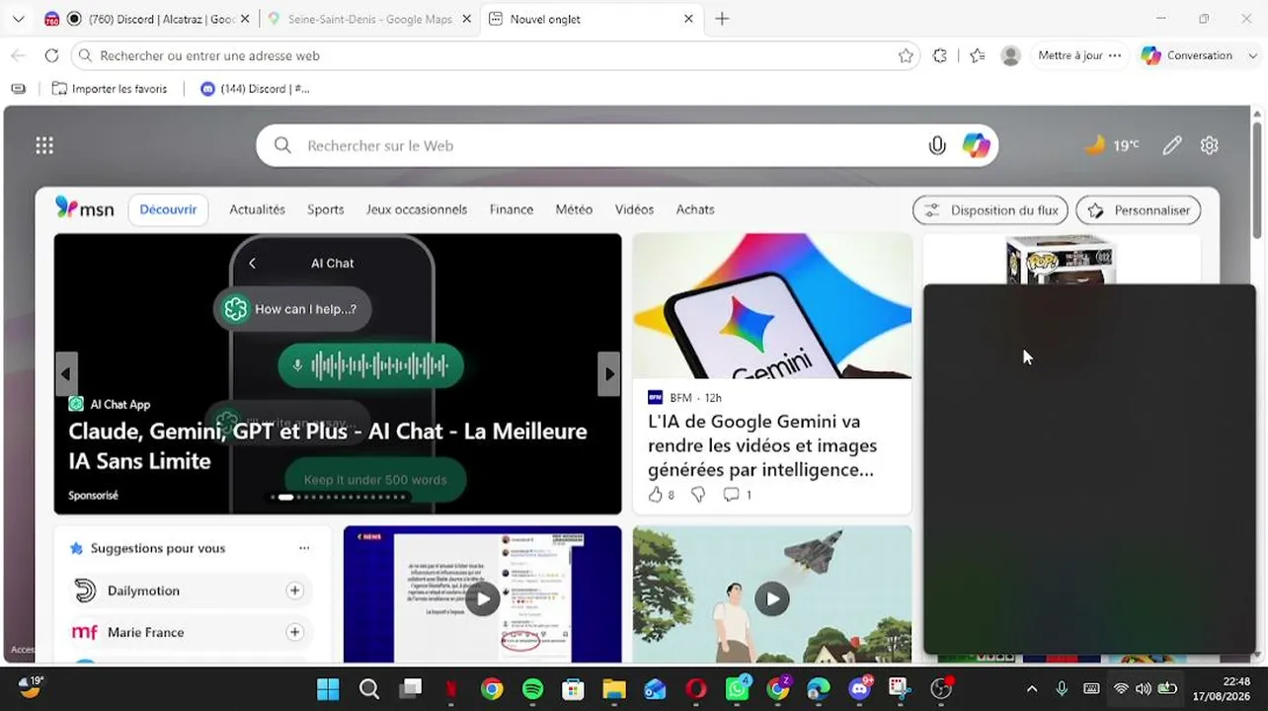The height and width of the screenshot is (711, 1268).
Task: Open the AI Chat sponsored headline
Action: tap(328, 446)
